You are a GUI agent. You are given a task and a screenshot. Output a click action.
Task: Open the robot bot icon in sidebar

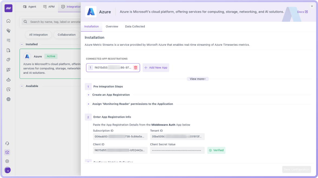(x=8, y=80)
